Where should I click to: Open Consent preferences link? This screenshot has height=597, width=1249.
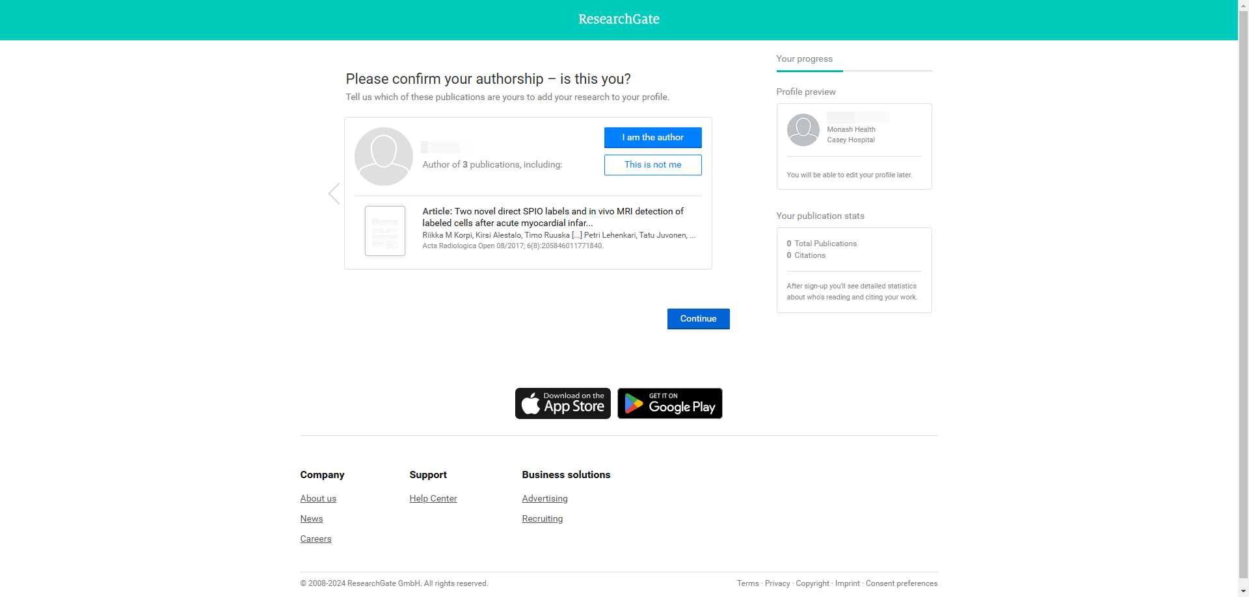pos(902,583)
